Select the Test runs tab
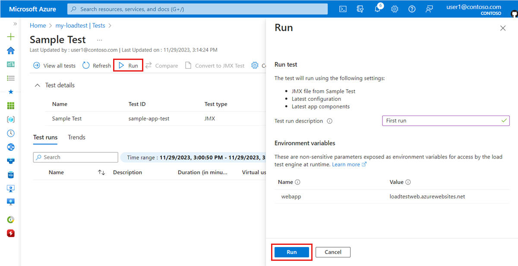 pyautogui.click(x=45, y=137)
